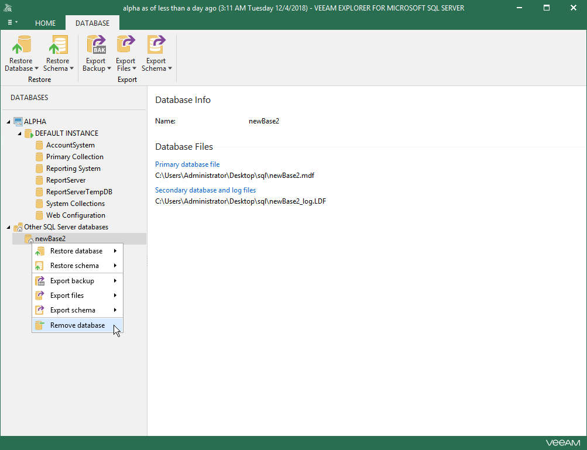Image resolution: width=587 pixels, height=450 pixels.
Task: Open the Export Files dropdown arrow
Action: coord(134,68)
